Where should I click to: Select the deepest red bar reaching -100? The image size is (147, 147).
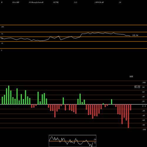click(x=128, y=116)
